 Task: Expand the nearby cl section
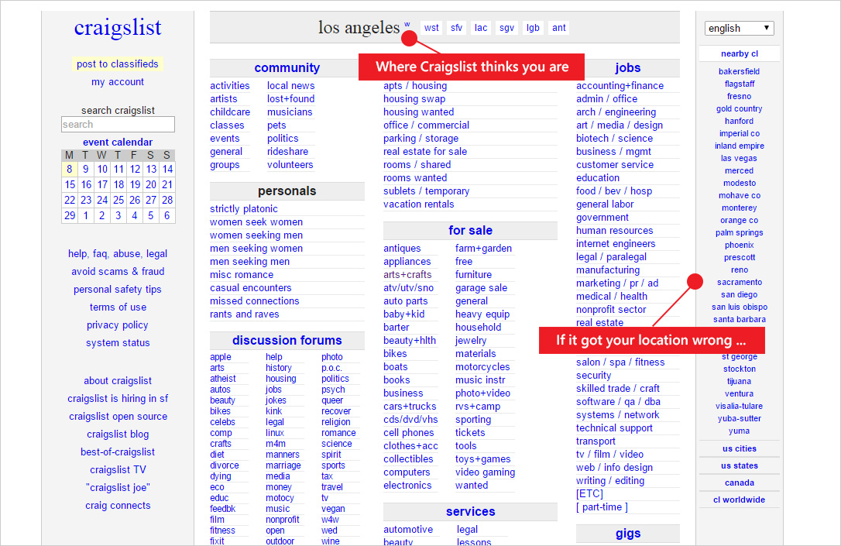(739, 53)
